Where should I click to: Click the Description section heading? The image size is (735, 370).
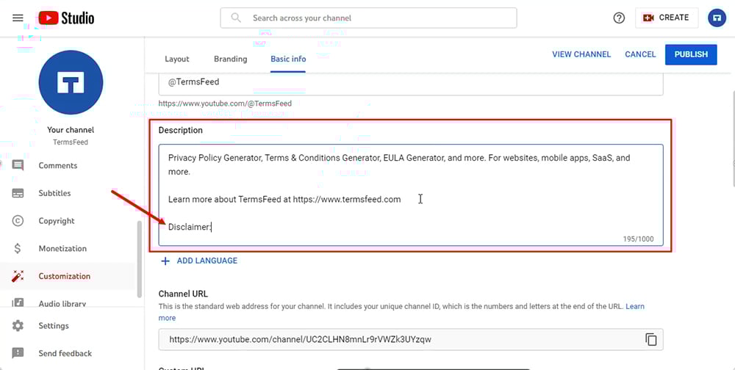click(x=181, y=130)
